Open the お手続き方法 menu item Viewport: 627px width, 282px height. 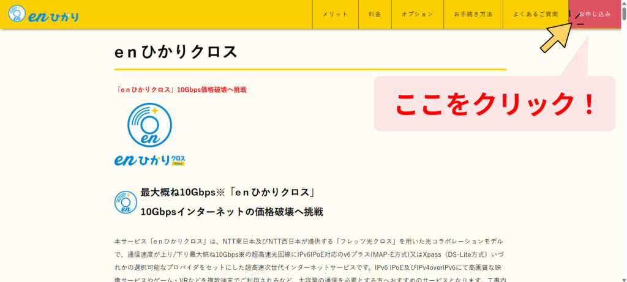(473, 15)
